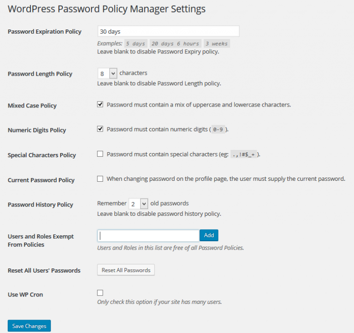Click the Reset All Passwords button

(126, 270)
